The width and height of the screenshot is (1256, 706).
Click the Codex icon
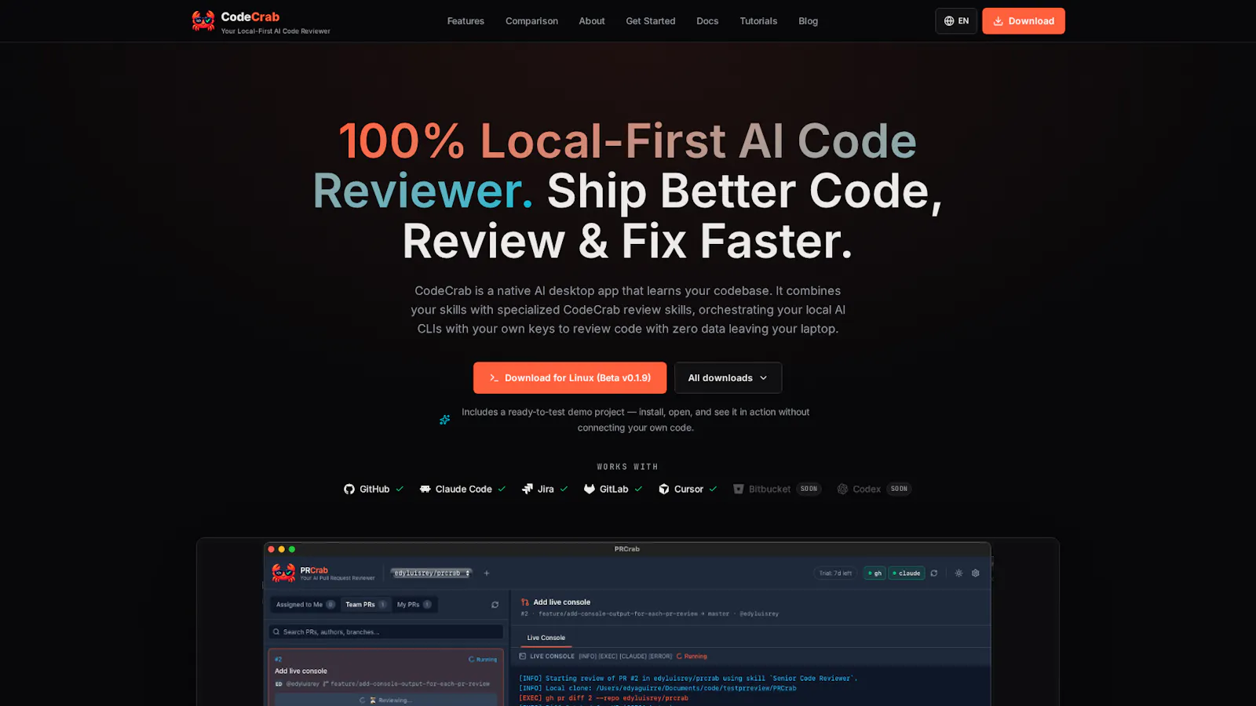point(842,489)
